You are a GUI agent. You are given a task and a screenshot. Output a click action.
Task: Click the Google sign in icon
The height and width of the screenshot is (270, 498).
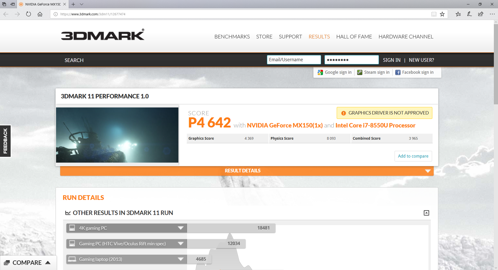coord(320,72)
